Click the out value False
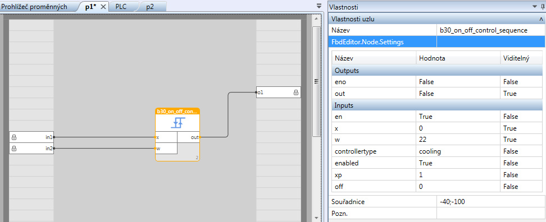This screenshot has height=222, width=546. click(x=458, y=94)
